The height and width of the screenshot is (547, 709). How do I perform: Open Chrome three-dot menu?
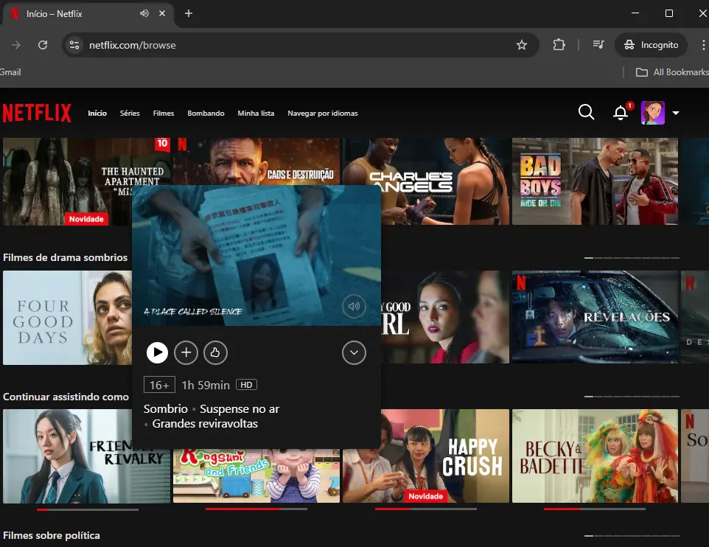tap(703, 45)
